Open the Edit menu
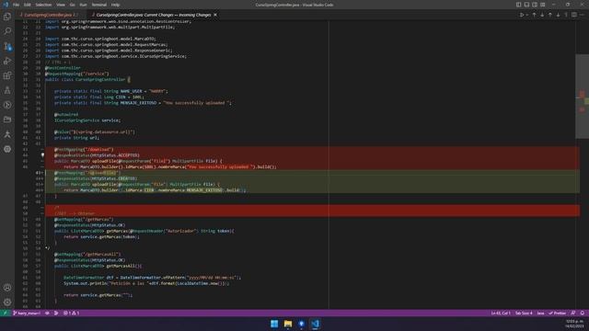589x331 pixels. (x=28, y=5)
